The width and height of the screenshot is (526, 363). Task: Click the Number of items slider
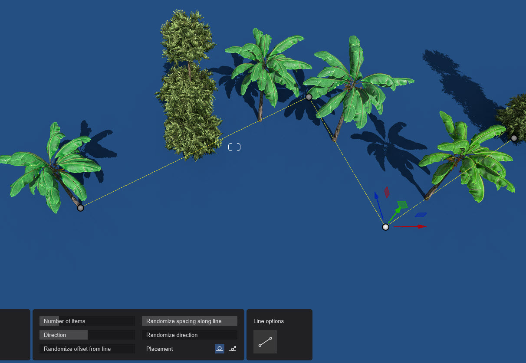coord(87,321)
